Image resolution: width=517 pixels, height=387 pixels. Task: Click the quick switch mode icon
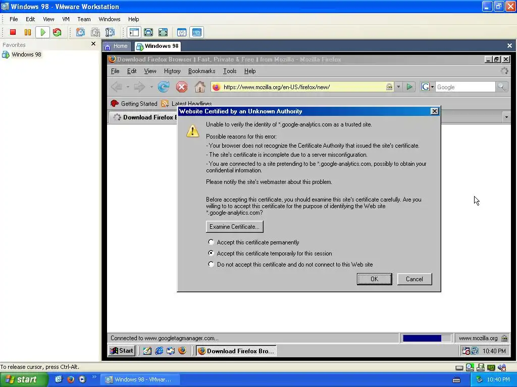(149, 32)
